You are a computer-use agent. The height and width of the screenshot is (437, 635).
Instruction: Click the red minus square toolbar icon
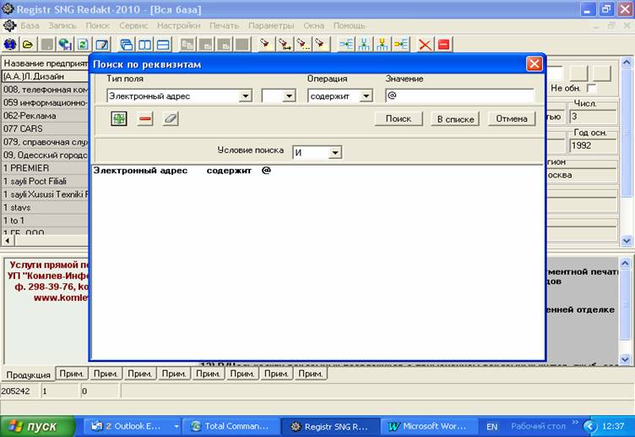(x=443, y=44)
